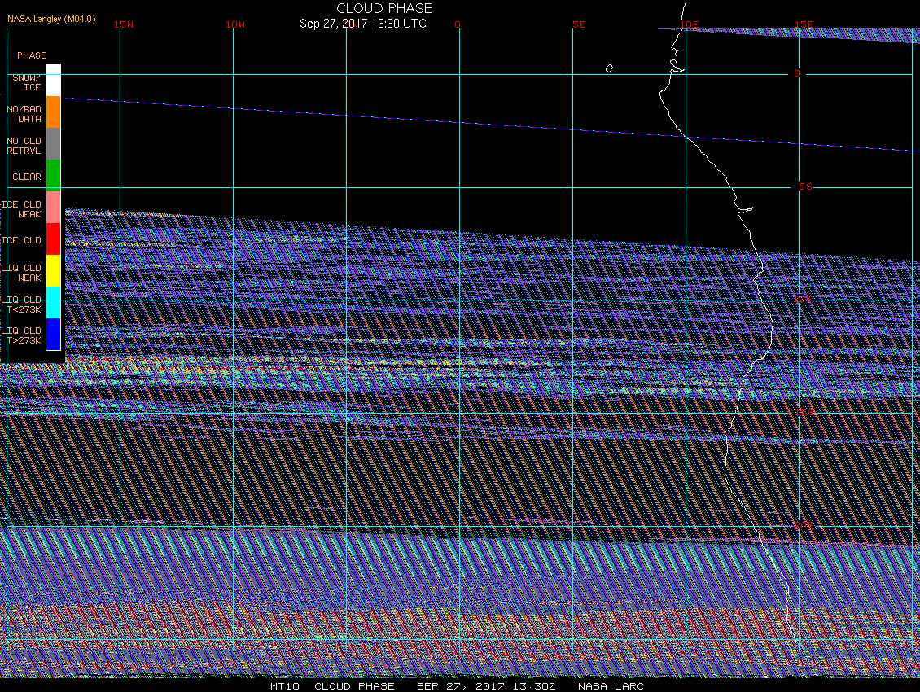This screenshot has width=920, height=692.
Task: Select the 5S latitude label
Action: tap(805, 186)
